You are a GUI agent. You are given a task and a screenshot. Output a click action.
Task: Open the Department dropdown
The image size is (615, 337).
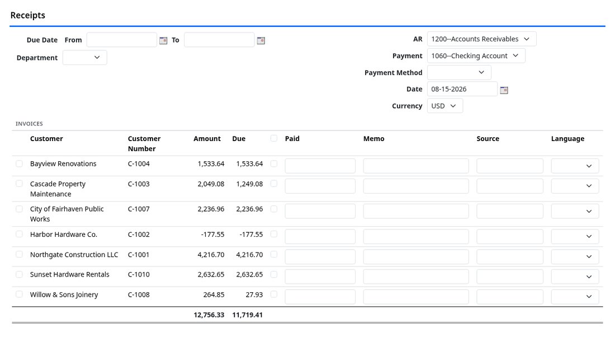coord(85,57)
